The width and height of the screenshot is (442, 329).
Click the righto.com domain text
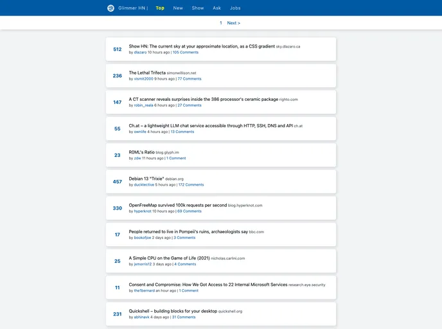tap(288, 100)
